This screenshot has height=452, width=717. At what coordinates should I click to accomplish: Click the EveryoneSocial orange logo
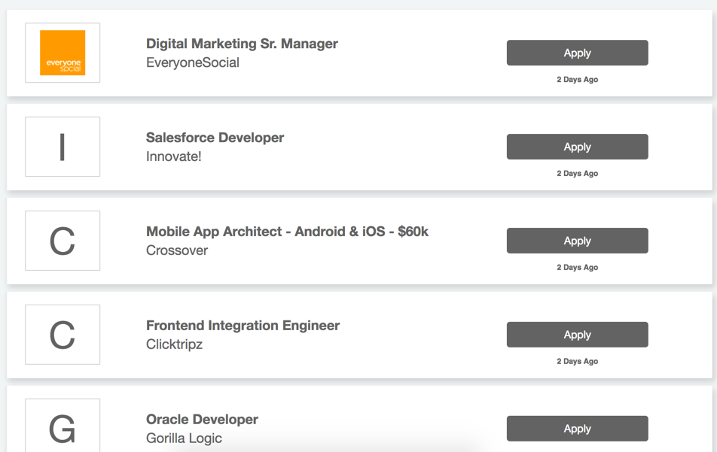click(63, 53)
